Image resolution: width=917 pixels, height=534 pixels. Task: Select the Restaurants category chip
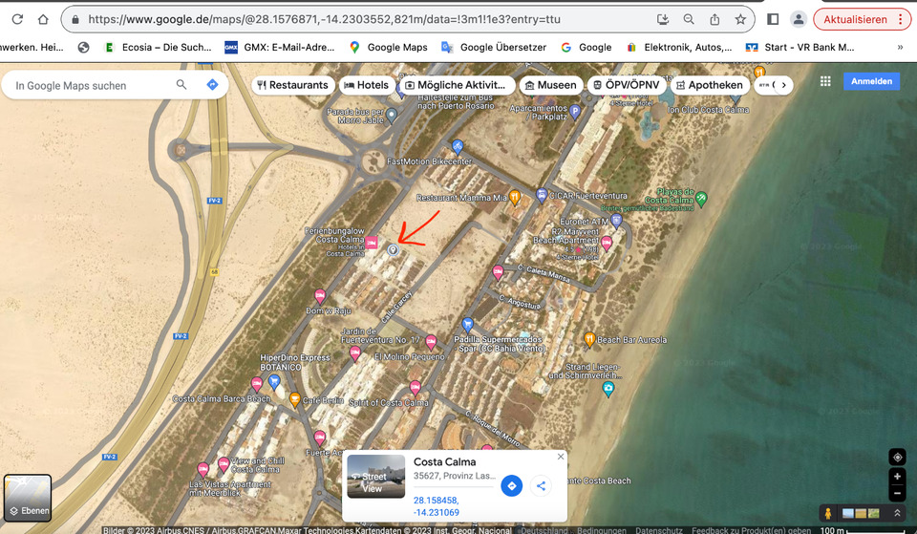pos(292,85)
